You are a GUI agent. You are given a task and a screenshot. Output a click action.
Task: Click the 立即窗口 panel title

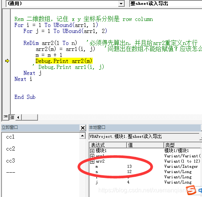point(10,127)
